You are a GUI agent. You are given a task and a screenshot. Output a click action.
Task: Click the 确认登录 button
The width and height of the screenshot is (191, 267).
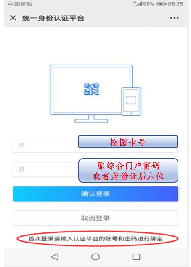point(95,194)
